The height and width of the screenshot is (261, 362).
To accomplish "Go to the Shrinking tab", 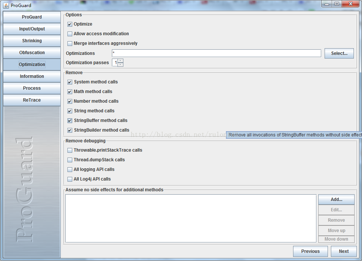I will [32, 41].
